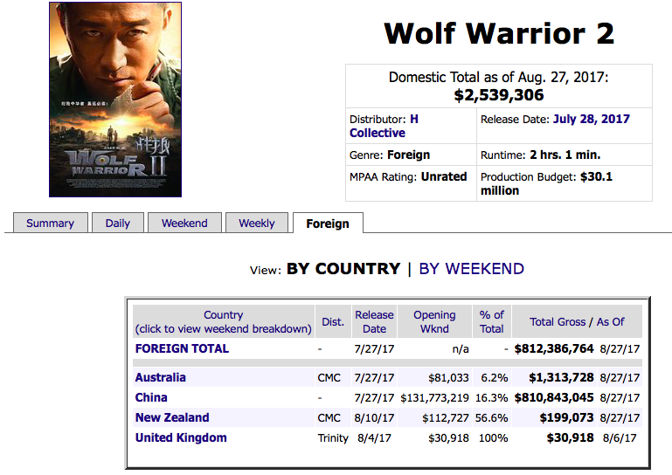
Task: Click the United Kingdom country link
Action: coord(181,438)
